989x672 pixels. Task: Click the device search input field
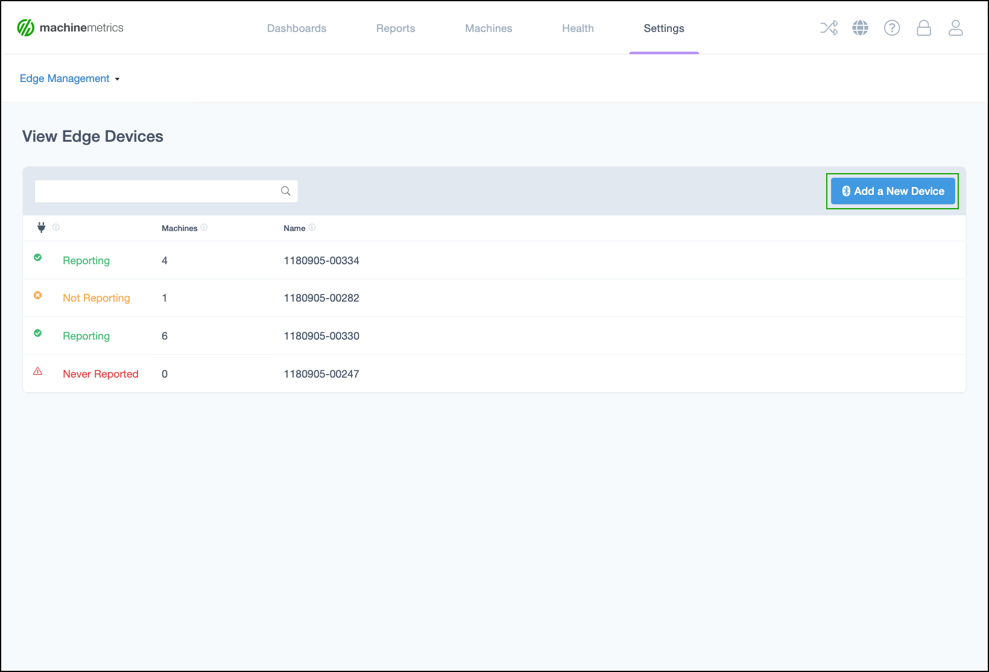pyautogui.click(x=166, y=191)
